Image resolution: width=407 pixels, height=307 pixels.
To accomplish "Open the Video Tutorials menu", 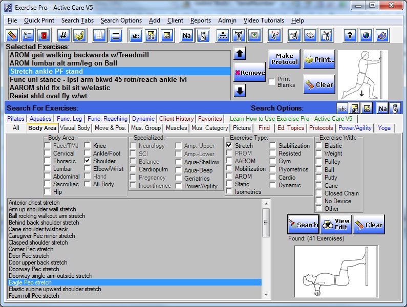I will pos(264,20).
